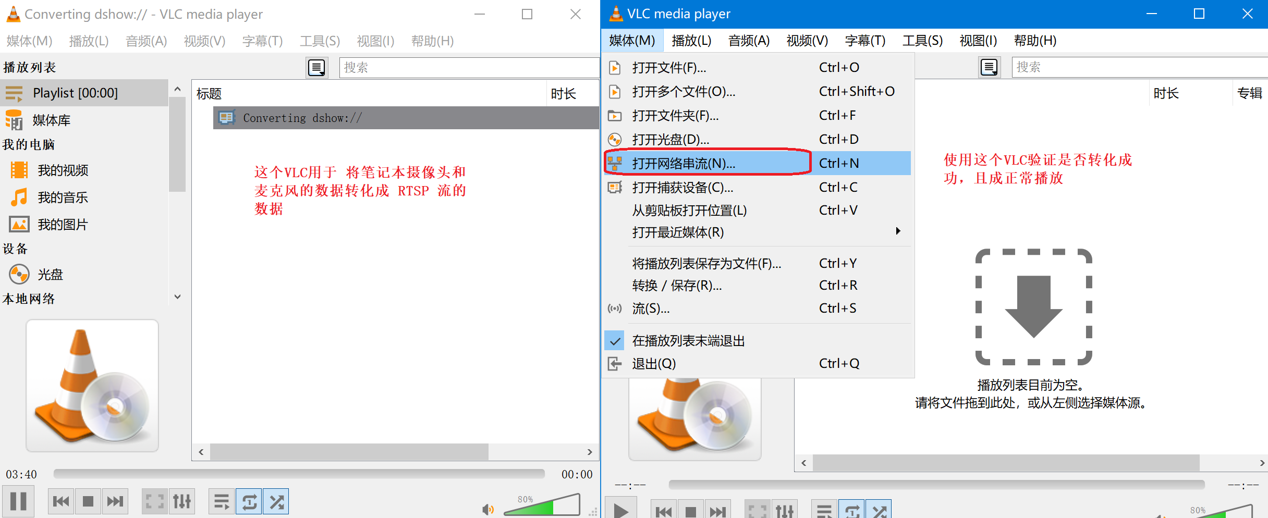
Task: Choose 打开文件(F)... from media menu
Action: point(758,67)
